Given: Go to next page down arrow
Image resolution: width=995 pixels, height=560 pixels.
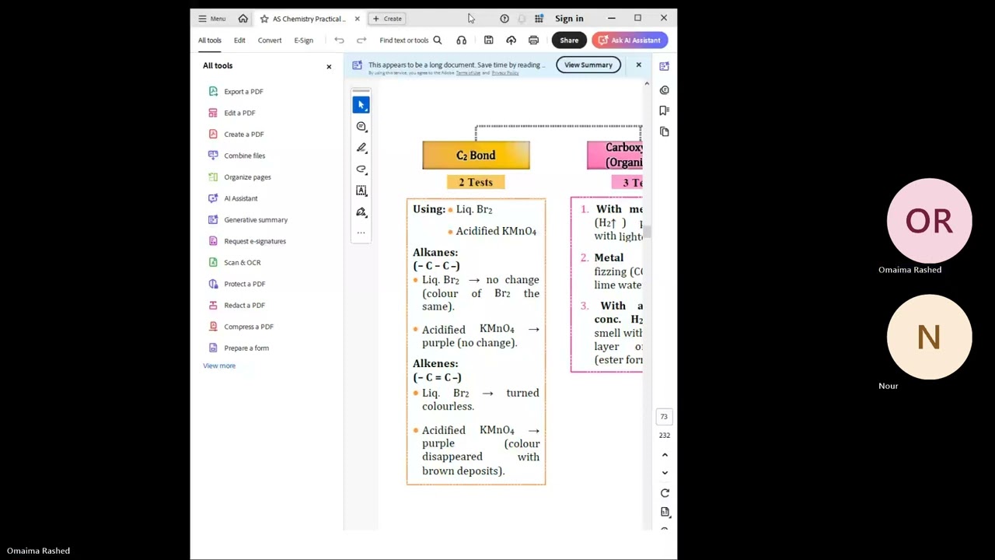Looking at the screenshot, I should click(665, 473).
